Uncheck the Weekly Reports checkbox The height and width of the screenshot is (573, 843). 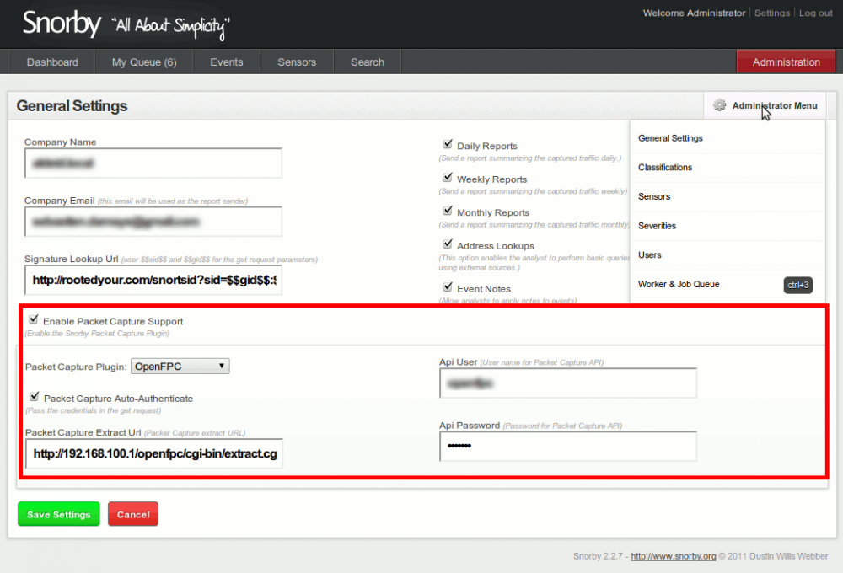pyautogui.click(x=448, y=178)
